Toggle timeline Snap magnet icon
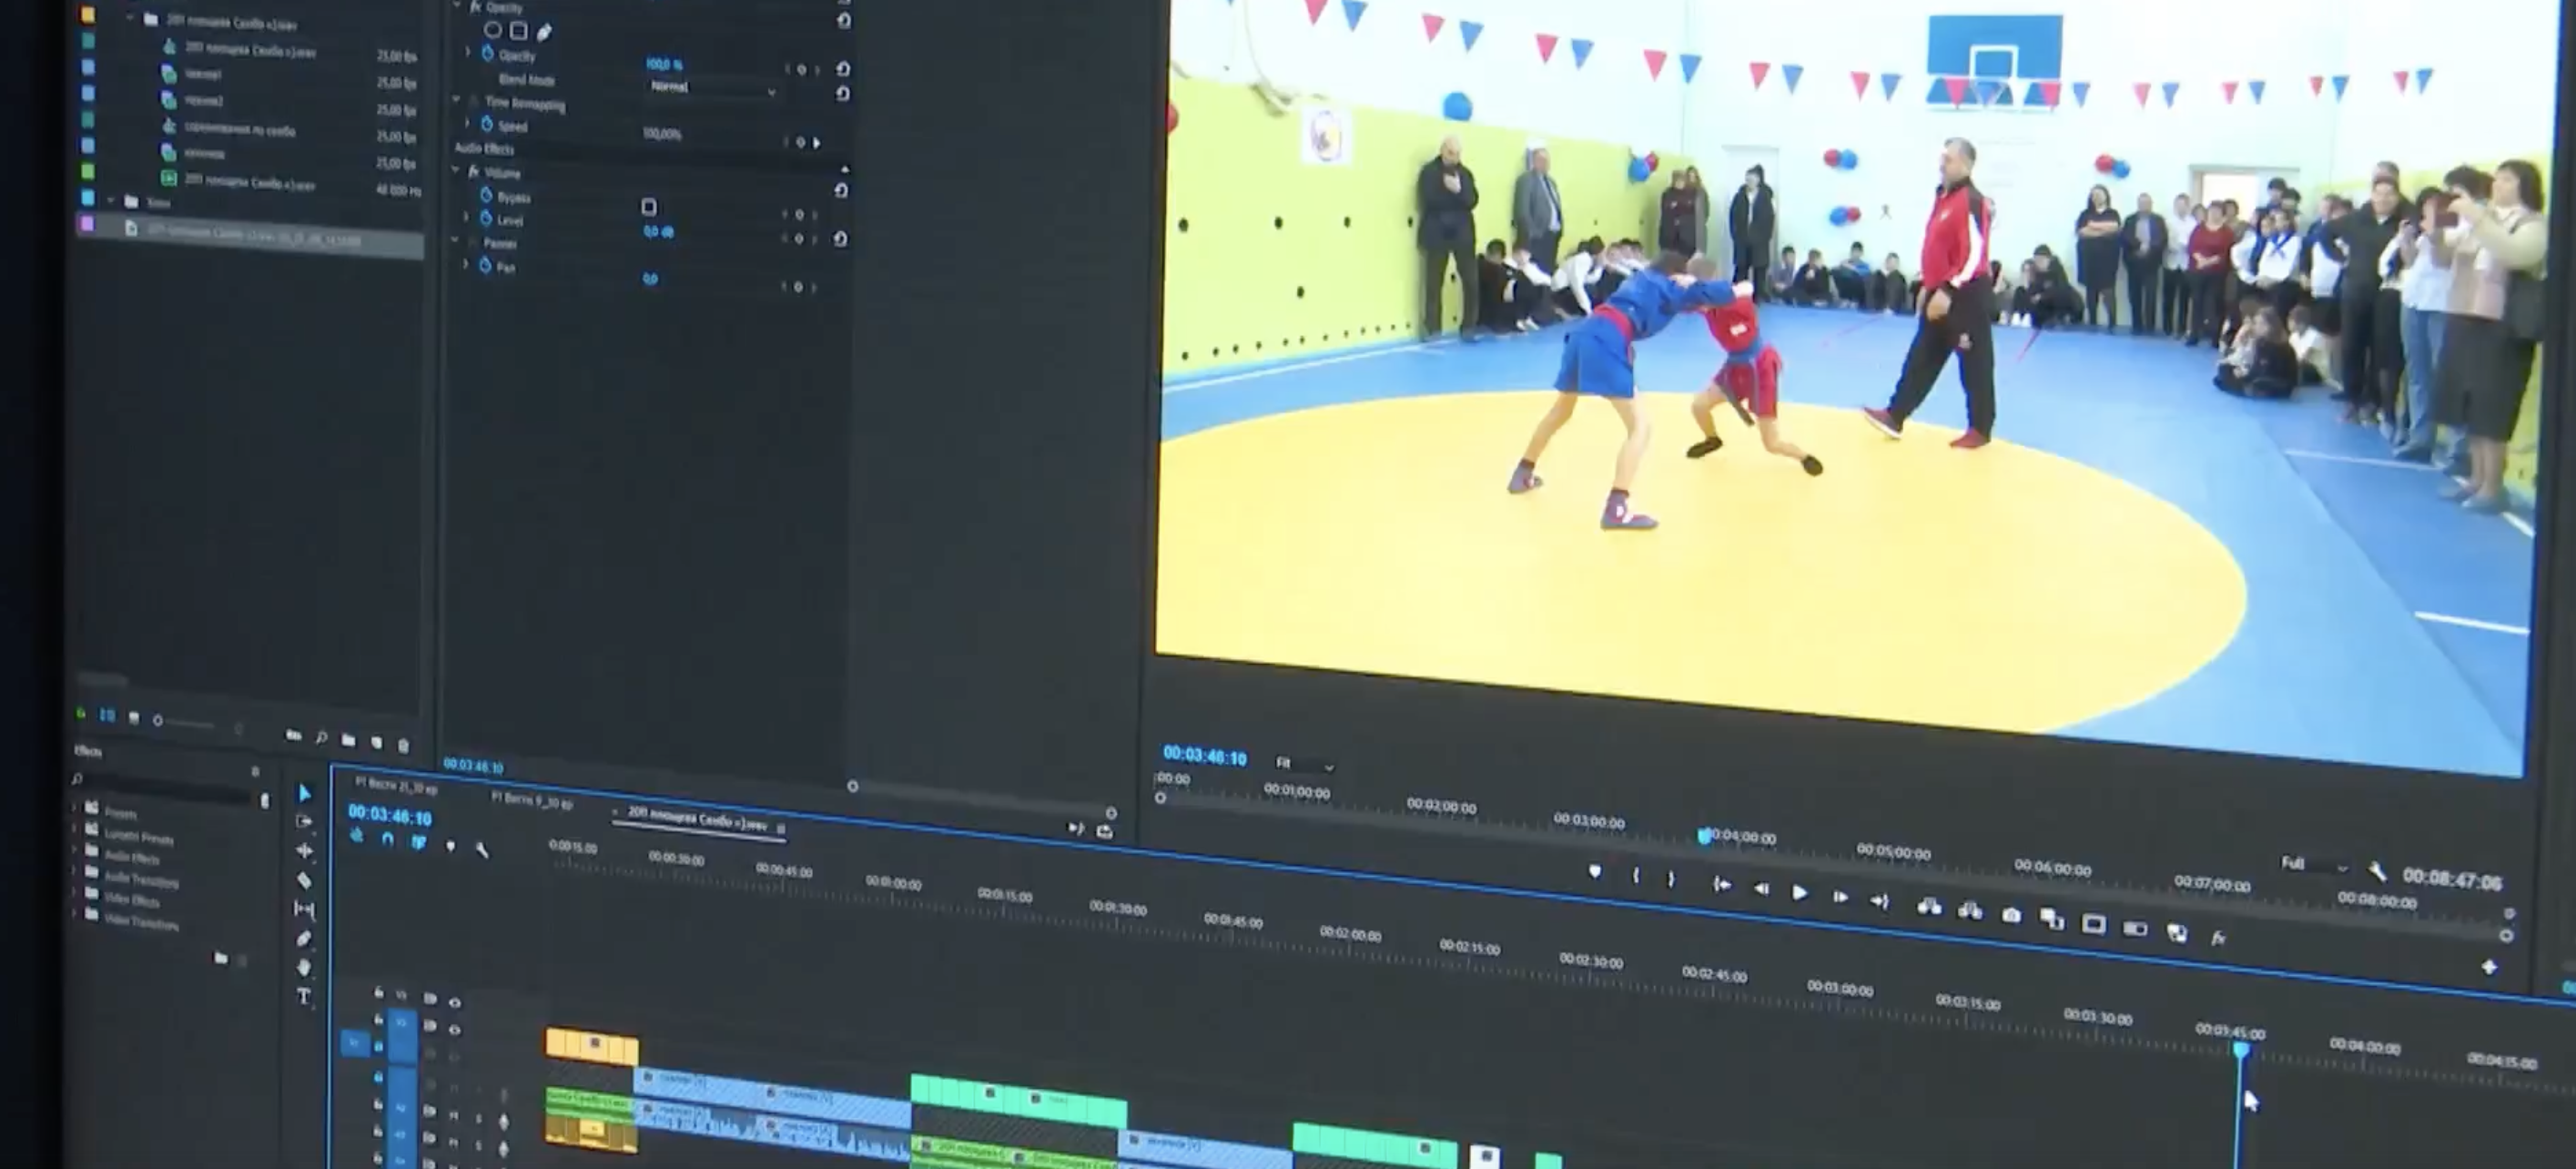Viewport: 2576px width, 1169px height. coord(388,839)
